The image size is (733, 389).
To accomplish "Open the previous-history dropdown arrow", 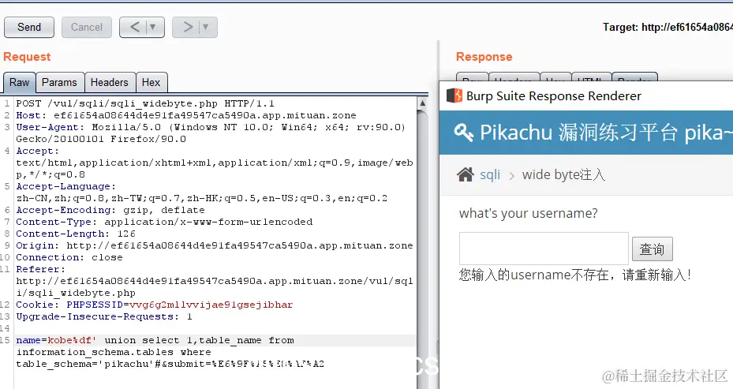I will (x=153, y=27).
